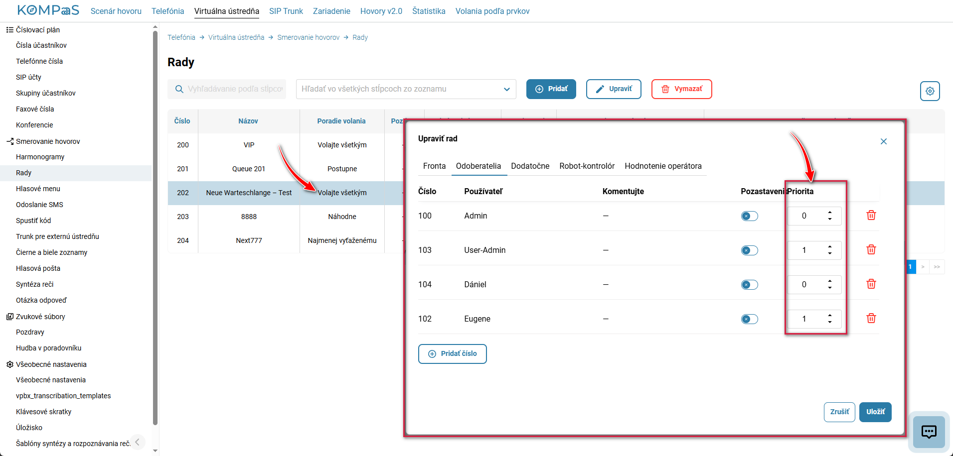Viewport: 953px width, 456px height.
Task: Click the Smerovanie hovorov routing icon
Action: click(x=9, y=141)
